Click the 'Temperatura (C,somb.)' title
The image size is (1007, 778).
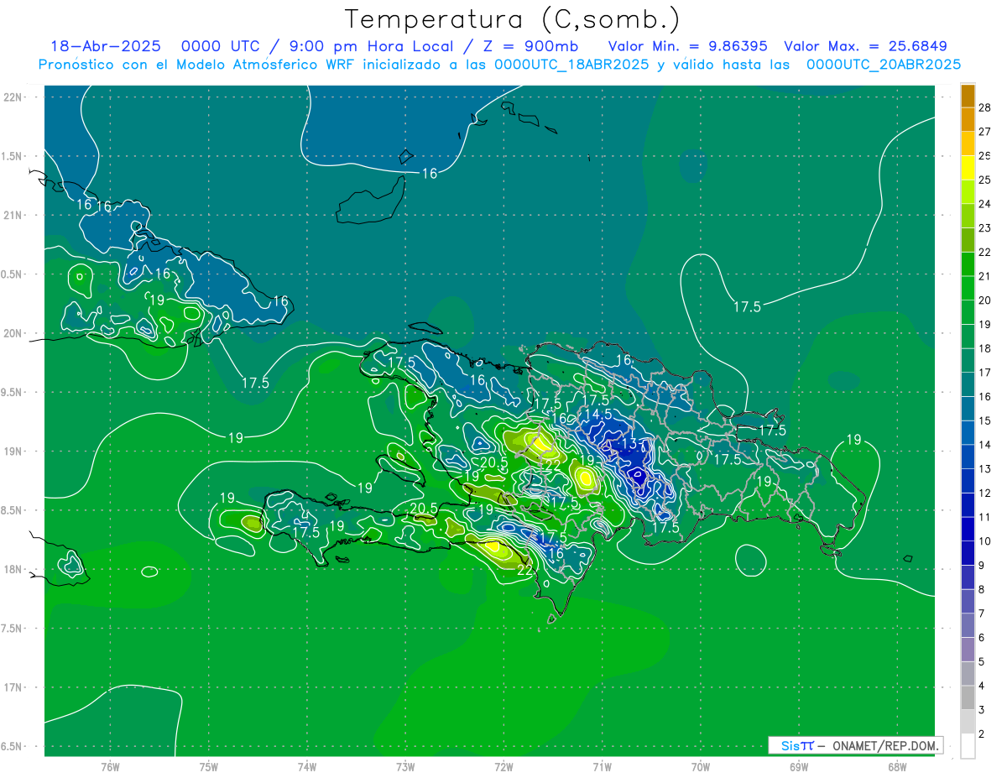click(x=512, y=19)
